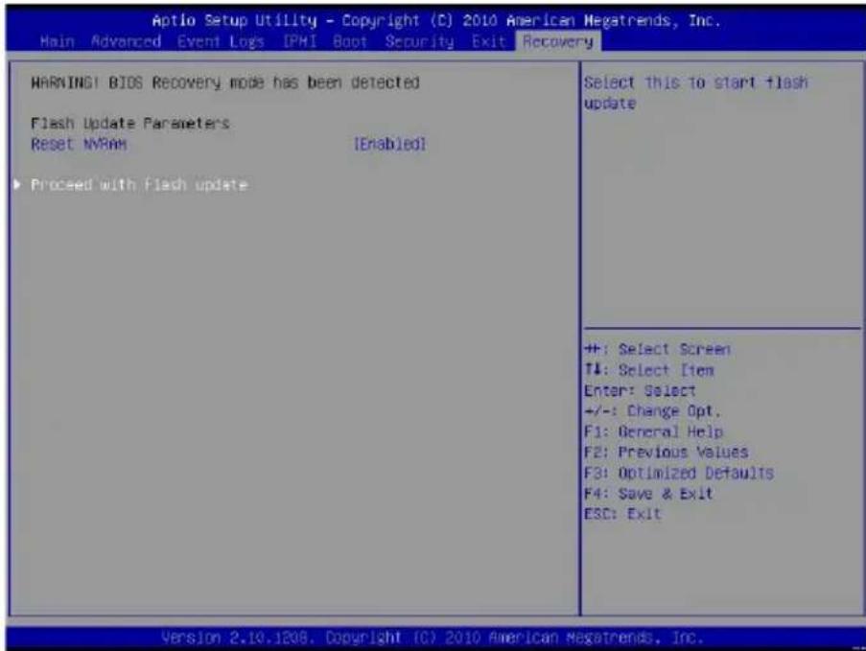The width and height of the screenshot is (866, 651).
Task: Click the Aptio Setup Utility title text
Action: pos(436,21)
